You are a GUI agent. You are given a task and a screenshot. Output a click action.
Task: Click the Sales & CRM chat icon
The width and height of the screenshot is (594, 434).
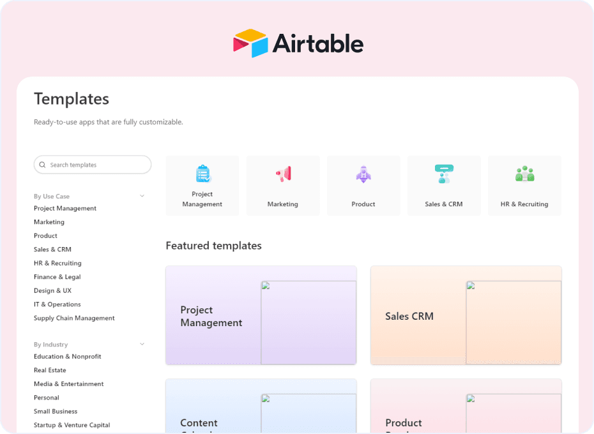click(x=444, y=174)
